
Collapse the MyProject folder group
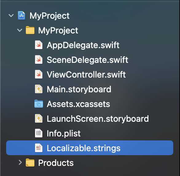click(x=20, y=30)
